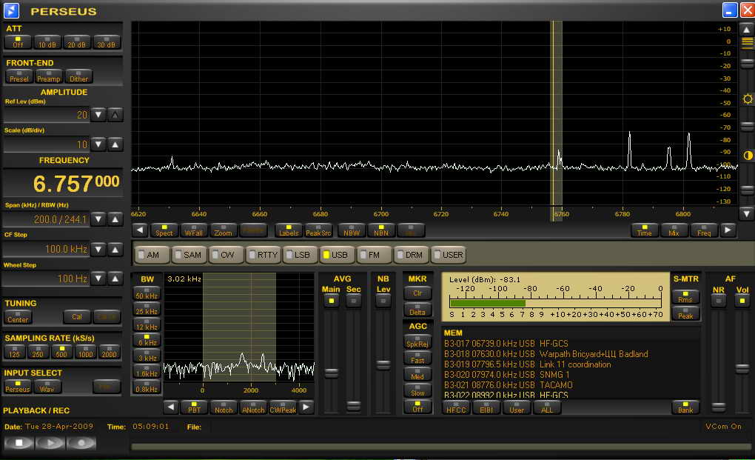Toggle the Presel front-end filter
The height and width of the screenshot is (460, 755).
click(19, 76)
